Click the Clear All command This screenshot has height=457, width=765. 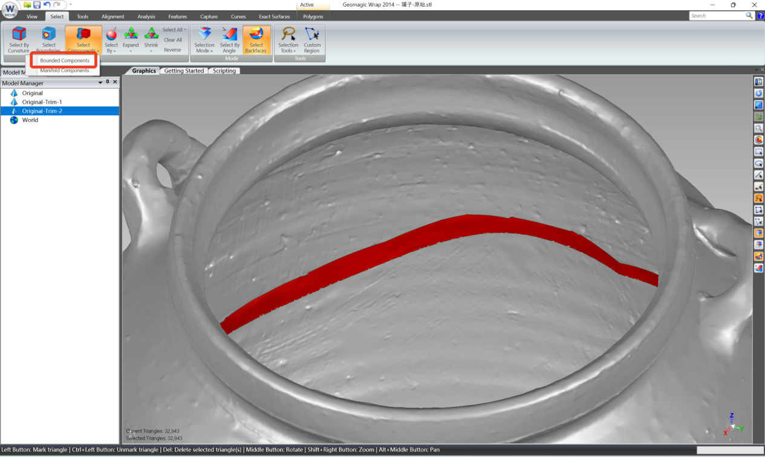pos(173,40)
